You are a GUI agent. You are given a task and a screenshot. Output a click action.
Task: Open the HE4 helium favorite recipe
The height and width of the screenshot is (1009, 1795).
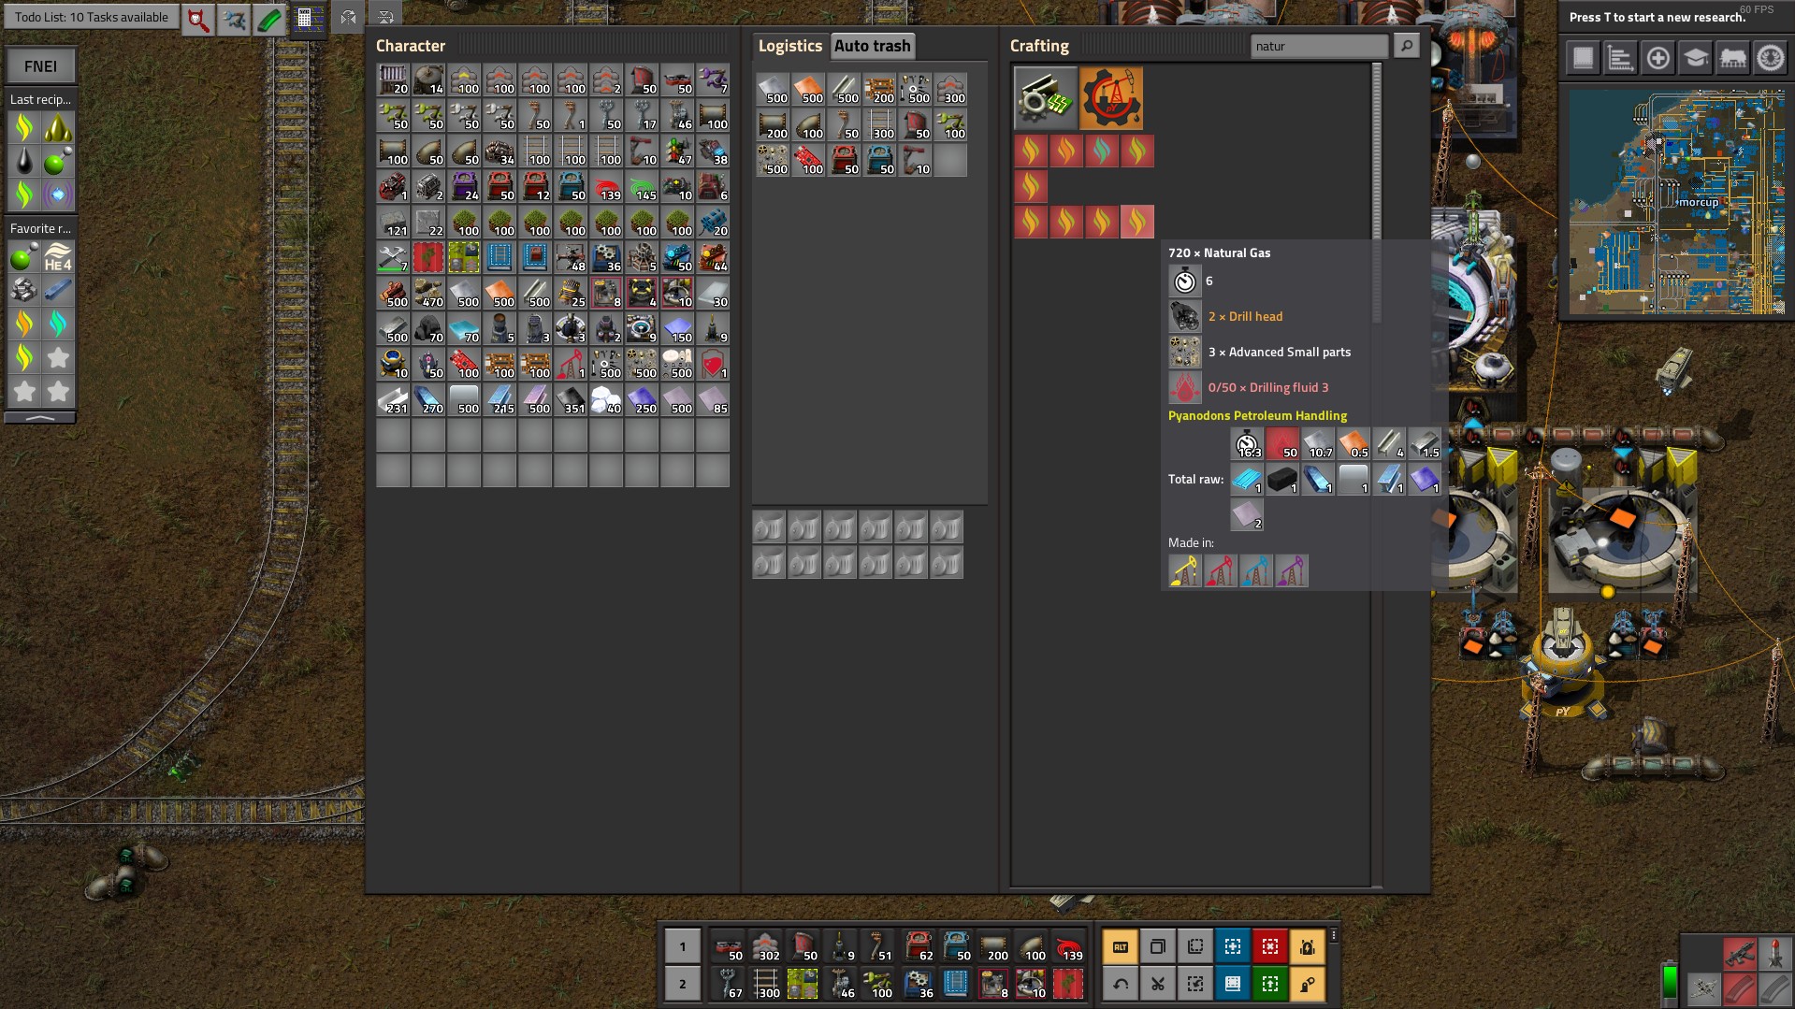(x=58, y=256)
